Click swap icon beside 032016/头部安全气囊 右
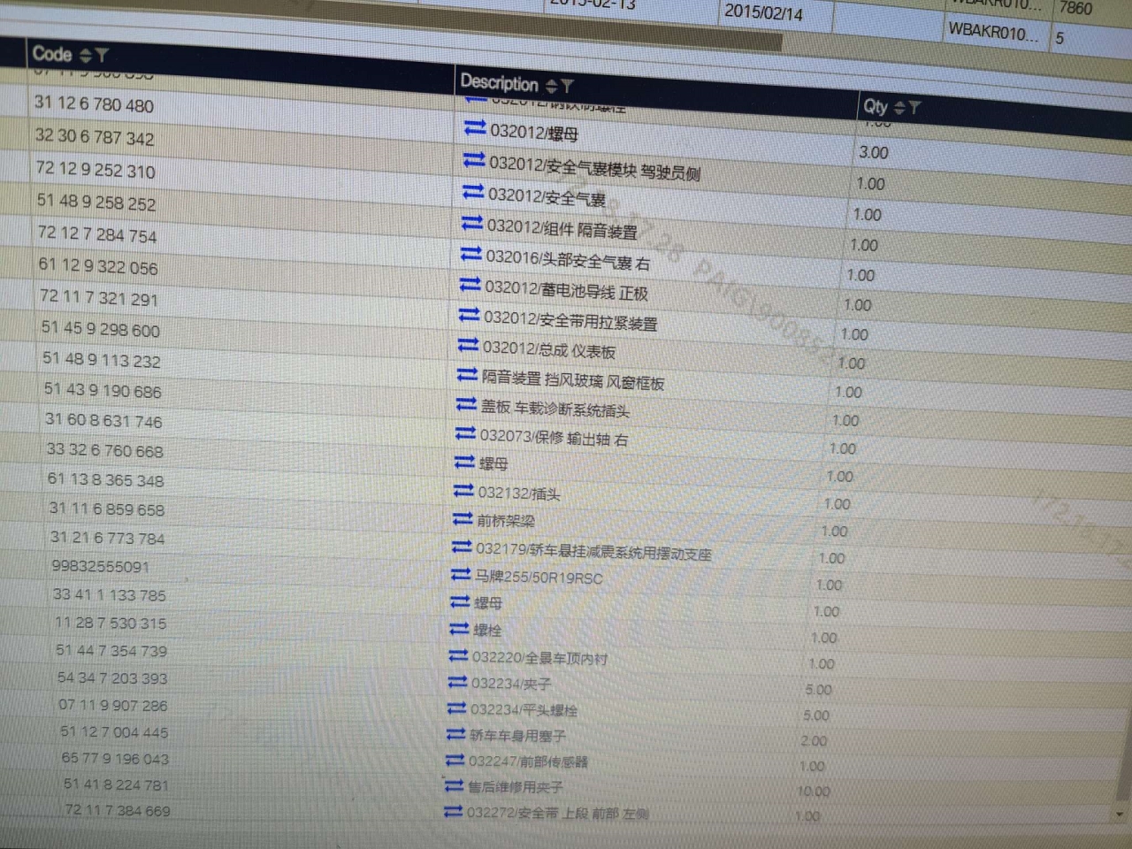The height and width of the screenshot is (849, 1132). click(x=471, y=255)
